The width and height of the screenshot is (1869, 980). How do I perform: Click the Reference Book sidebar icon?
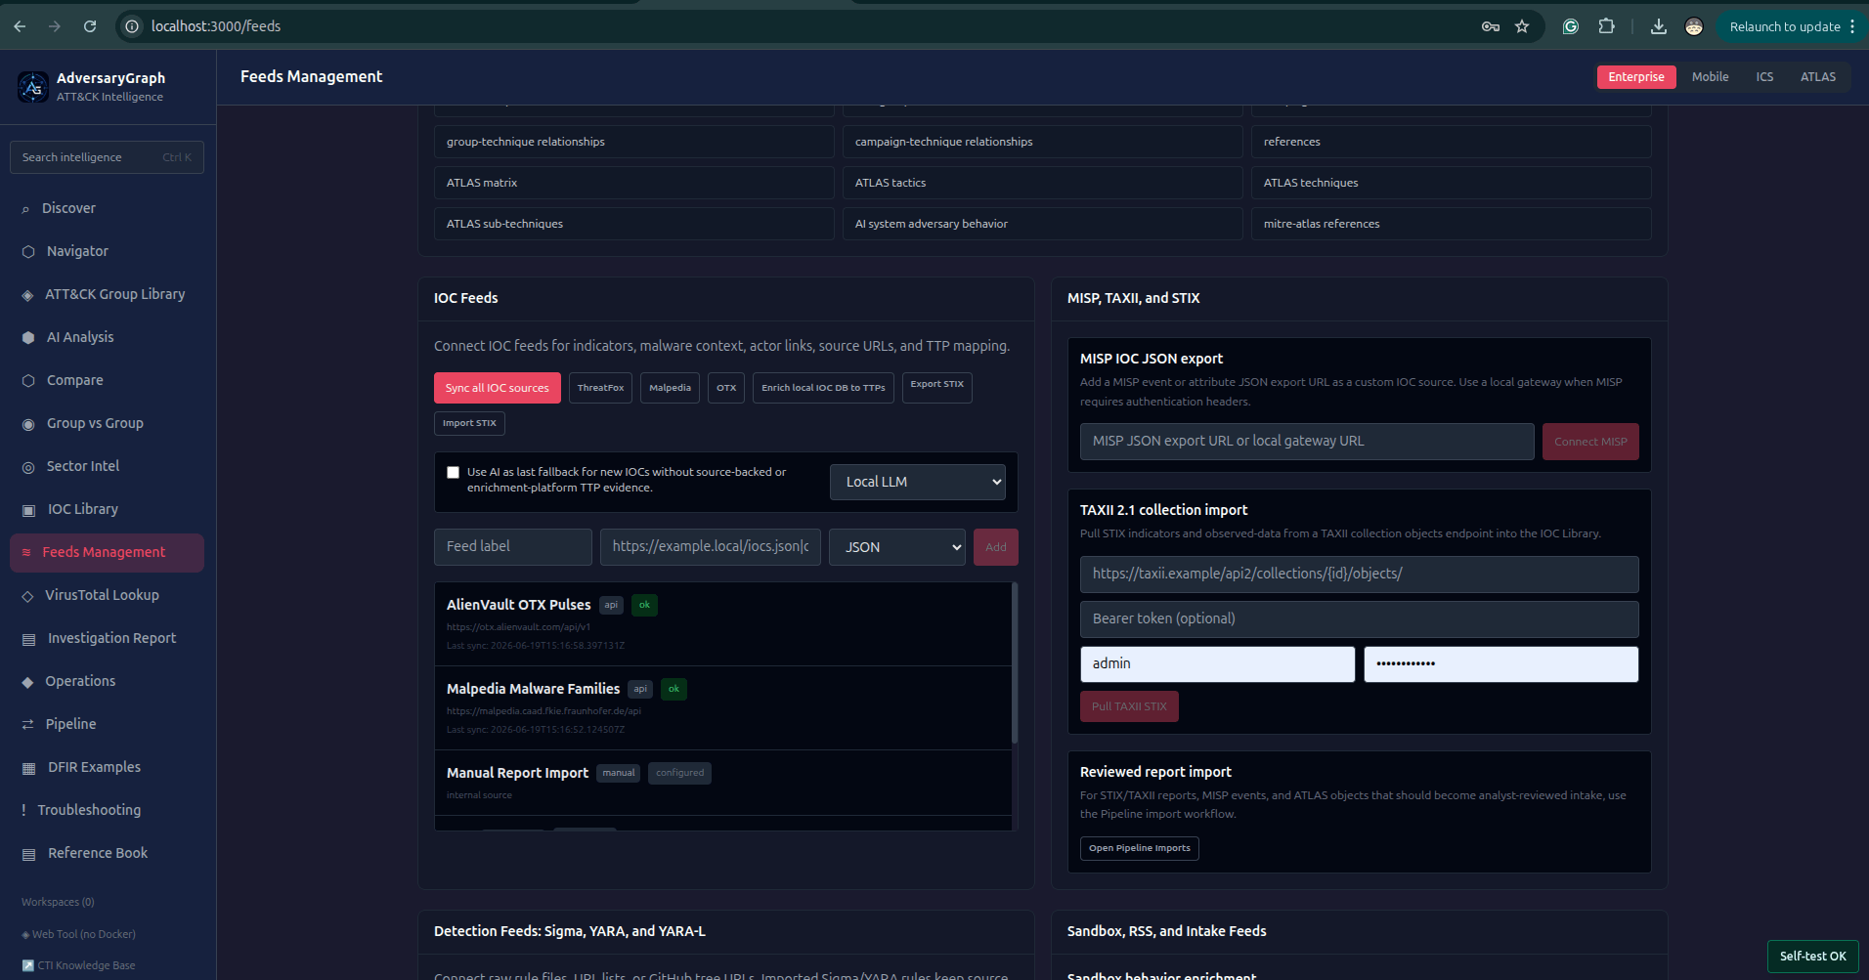pos(28,854)
